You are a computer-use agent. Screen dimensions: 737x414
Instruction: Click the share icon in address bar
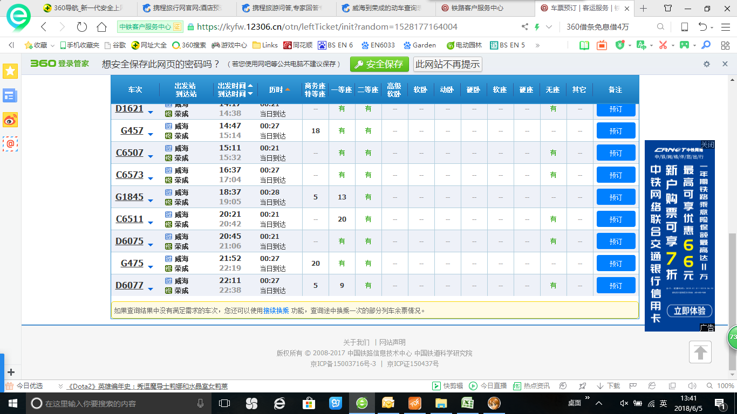pyautogui.click(x=525, y=27)
